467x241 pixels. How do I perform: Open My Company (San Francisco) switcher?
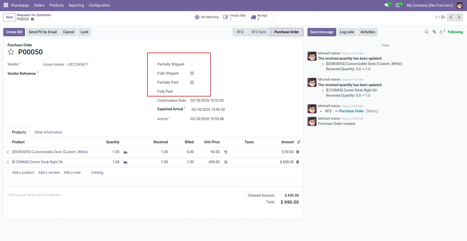pos(430,5)
